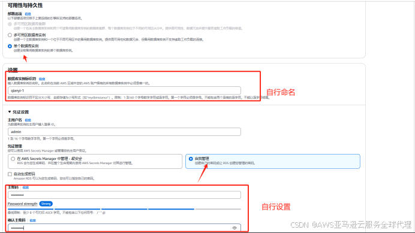The height and width of the screenshot is (233, 415).
Task: Click the confirm master password field
Action: 124,228
